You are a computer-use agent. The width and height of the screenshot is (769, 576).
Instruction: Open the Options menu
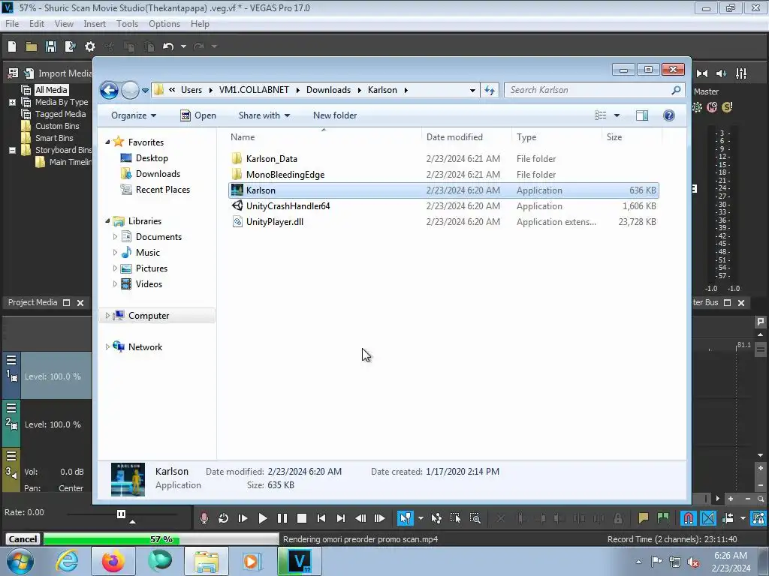(x=164, y=23)
